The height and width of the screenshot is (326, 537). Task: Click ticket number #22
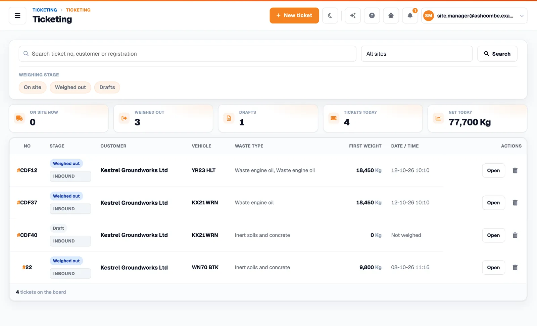pyautogui.click(x=27, y=267)
